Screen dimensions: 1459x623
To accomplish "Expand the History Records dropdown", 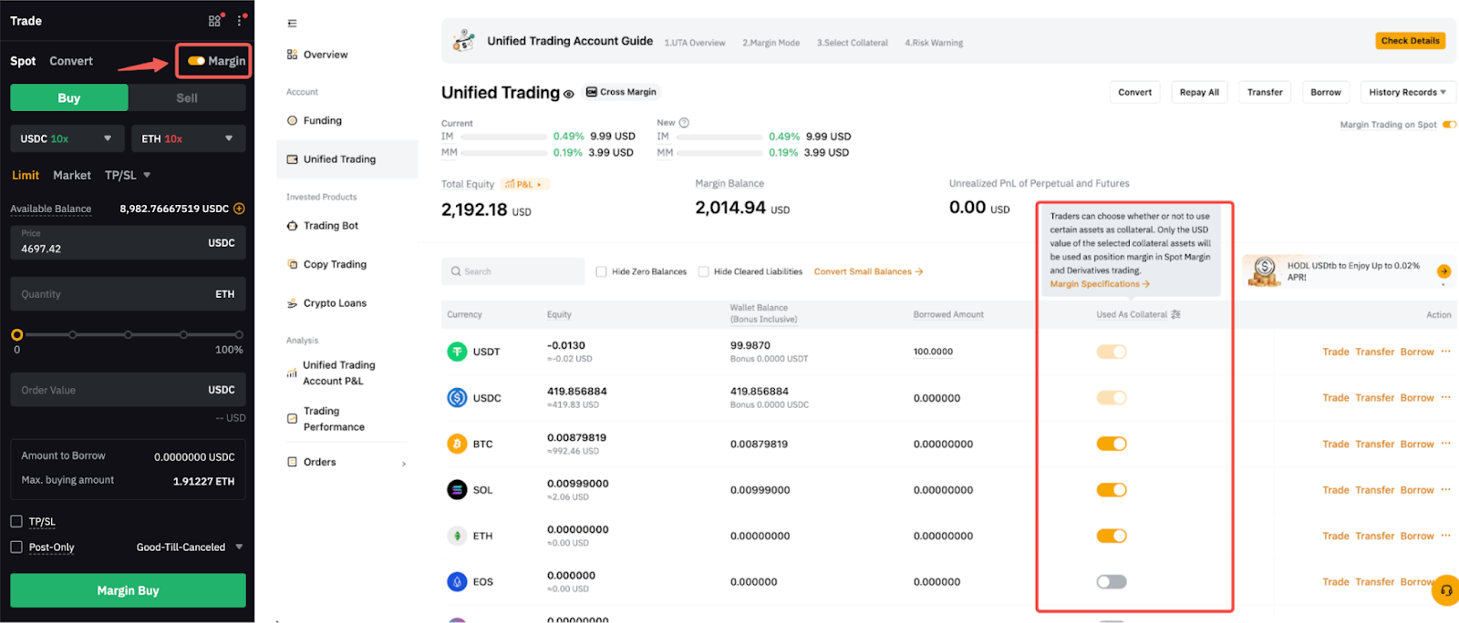I will [x=1407, y=92].
